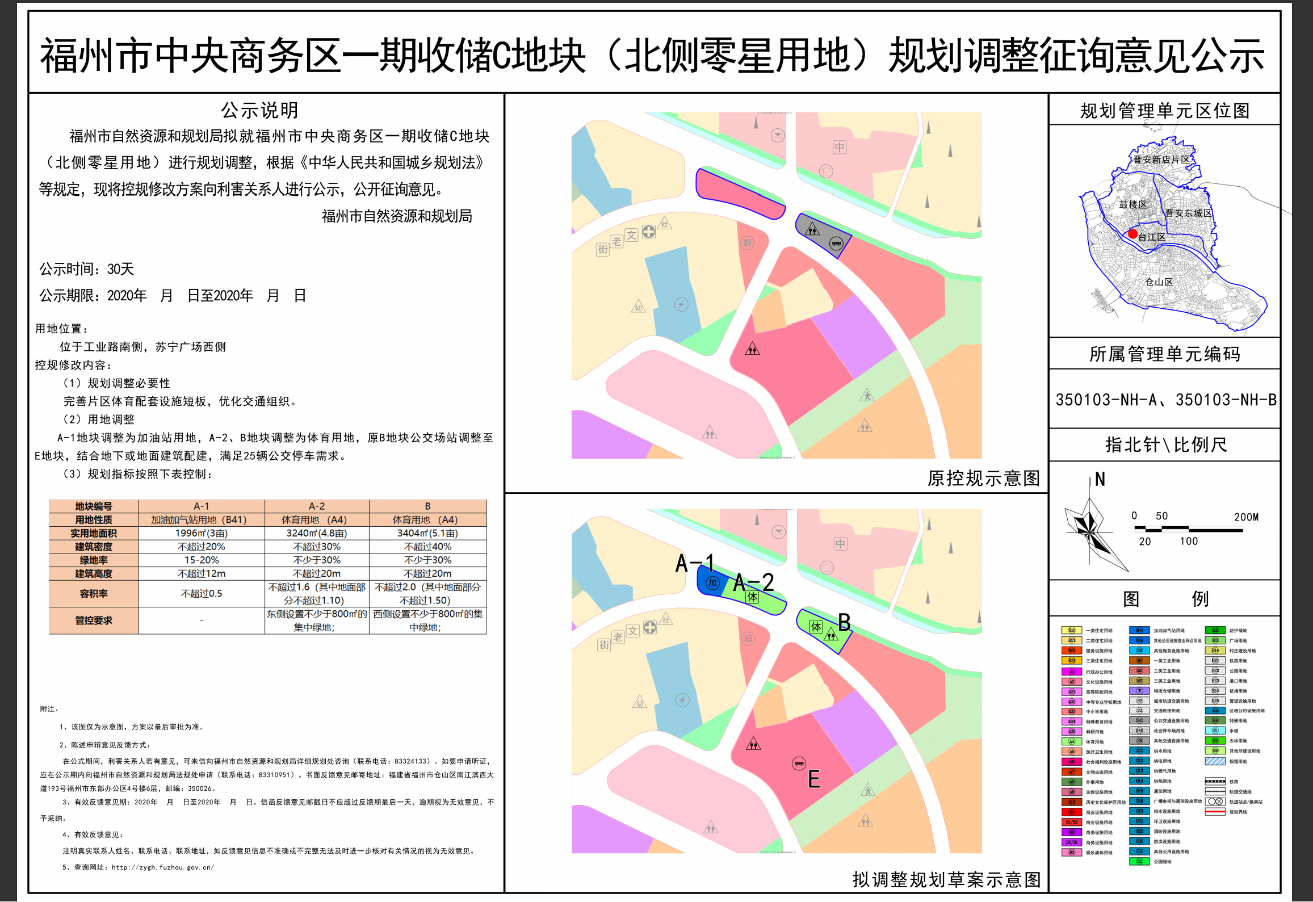
Task: Click the 幼 kindergarten triangle in the adjusted draft map
Action: (x=640, y=702)
